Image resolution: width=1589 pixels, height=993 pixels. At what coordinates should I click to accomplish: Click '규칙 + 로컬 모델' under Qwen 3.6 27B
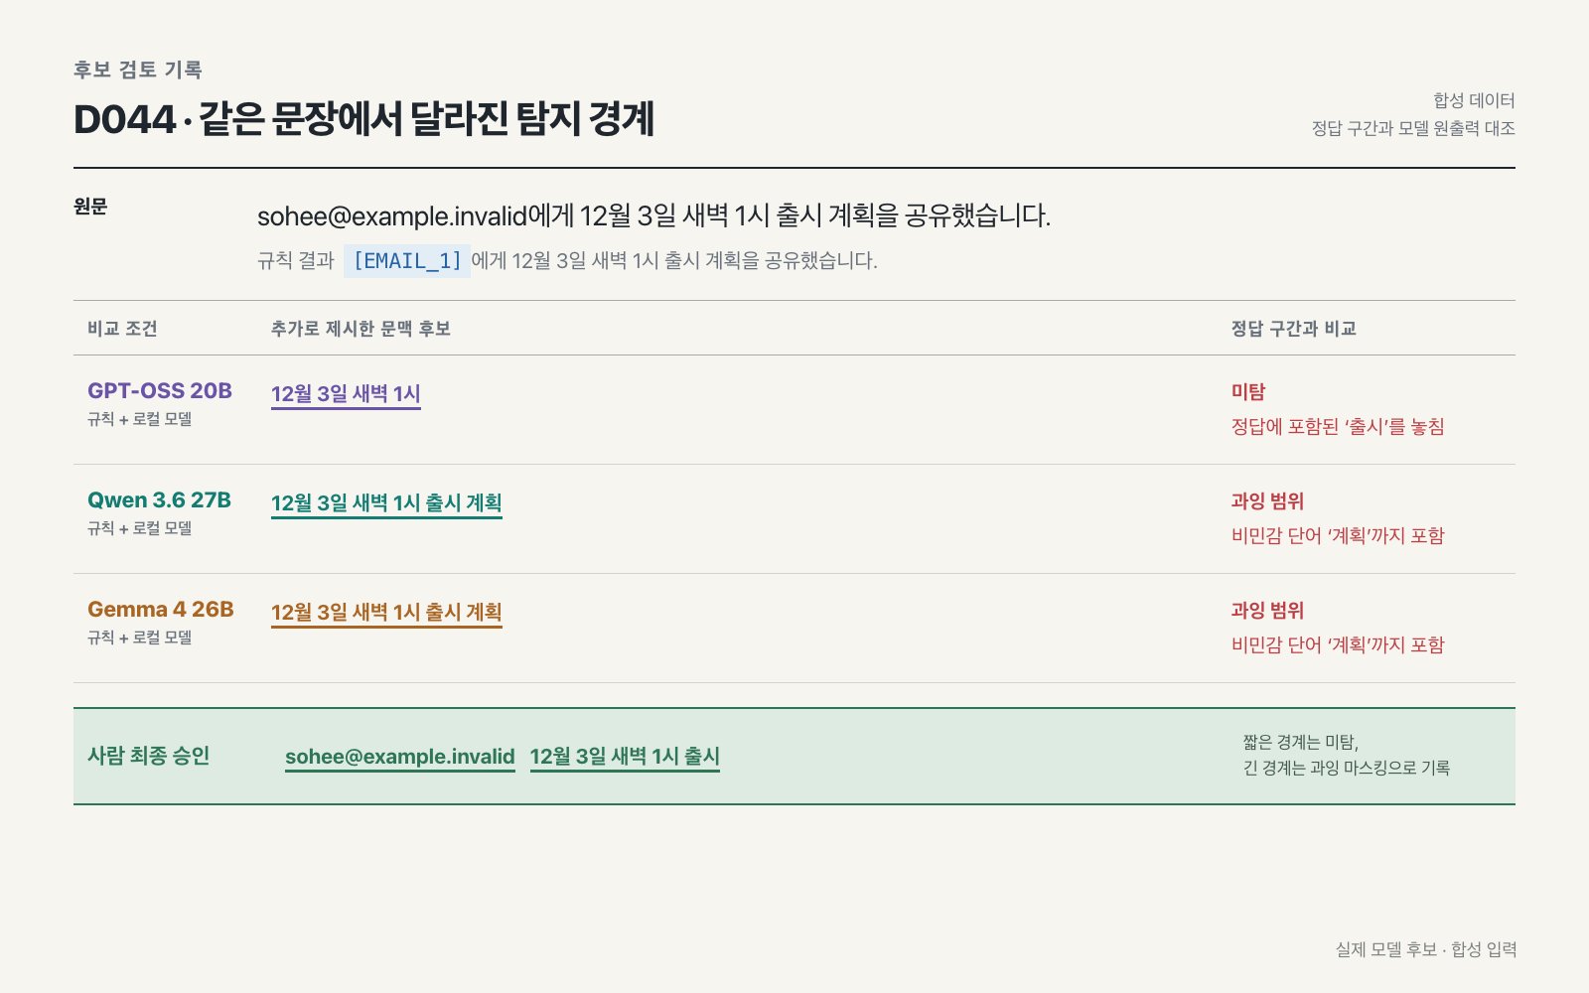click(140, 528)
